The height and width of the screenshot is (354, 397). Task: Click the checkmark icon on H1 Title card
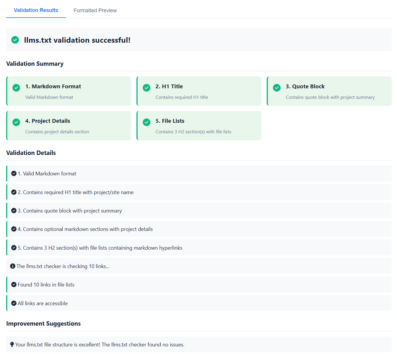[147, 87]
